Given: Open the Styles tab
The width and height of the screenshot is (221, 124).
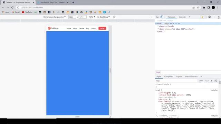Looking at the screenshot, I should pyautogui.click(x=159, y=76).
